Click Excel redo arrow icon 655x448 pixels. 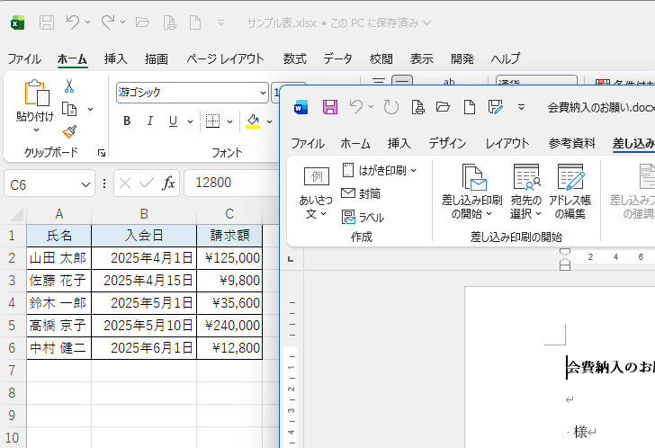pyautogui.click(x=108, y=22)
